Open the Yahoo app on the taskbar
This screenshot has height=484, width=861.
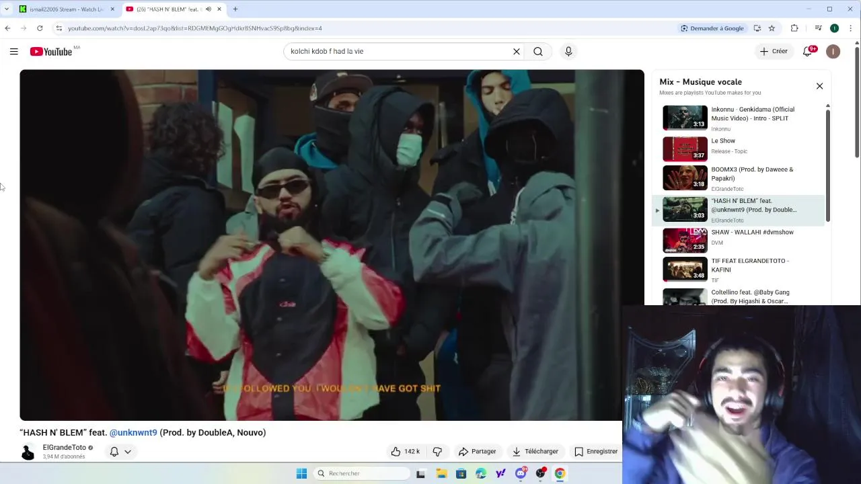tap(500, 473)
